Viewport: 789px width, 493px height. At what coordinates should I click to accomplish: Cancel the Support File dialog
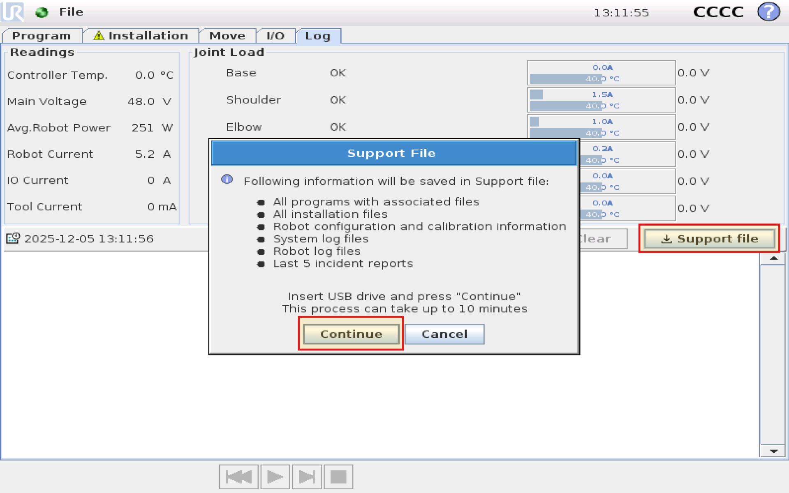pos(444,334)
